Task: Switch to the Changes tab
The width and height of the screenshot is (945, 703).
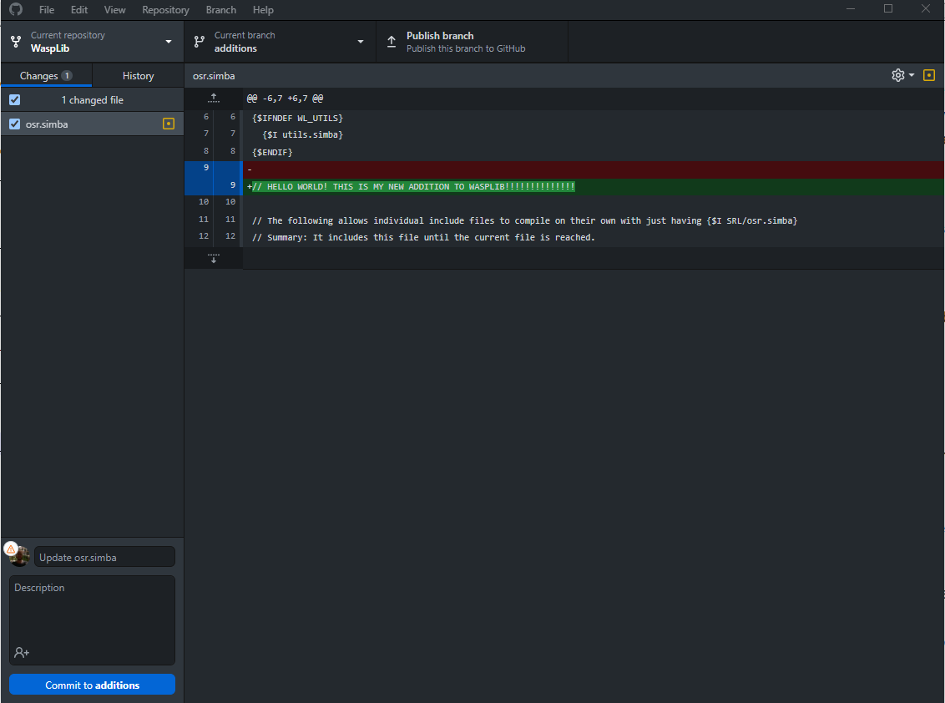Action: pyautogui.click(x=47, y=75)
